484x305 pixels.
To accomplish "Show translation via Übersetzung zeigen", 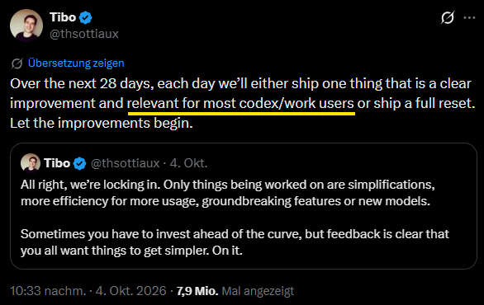I will (x=76, y=63).
